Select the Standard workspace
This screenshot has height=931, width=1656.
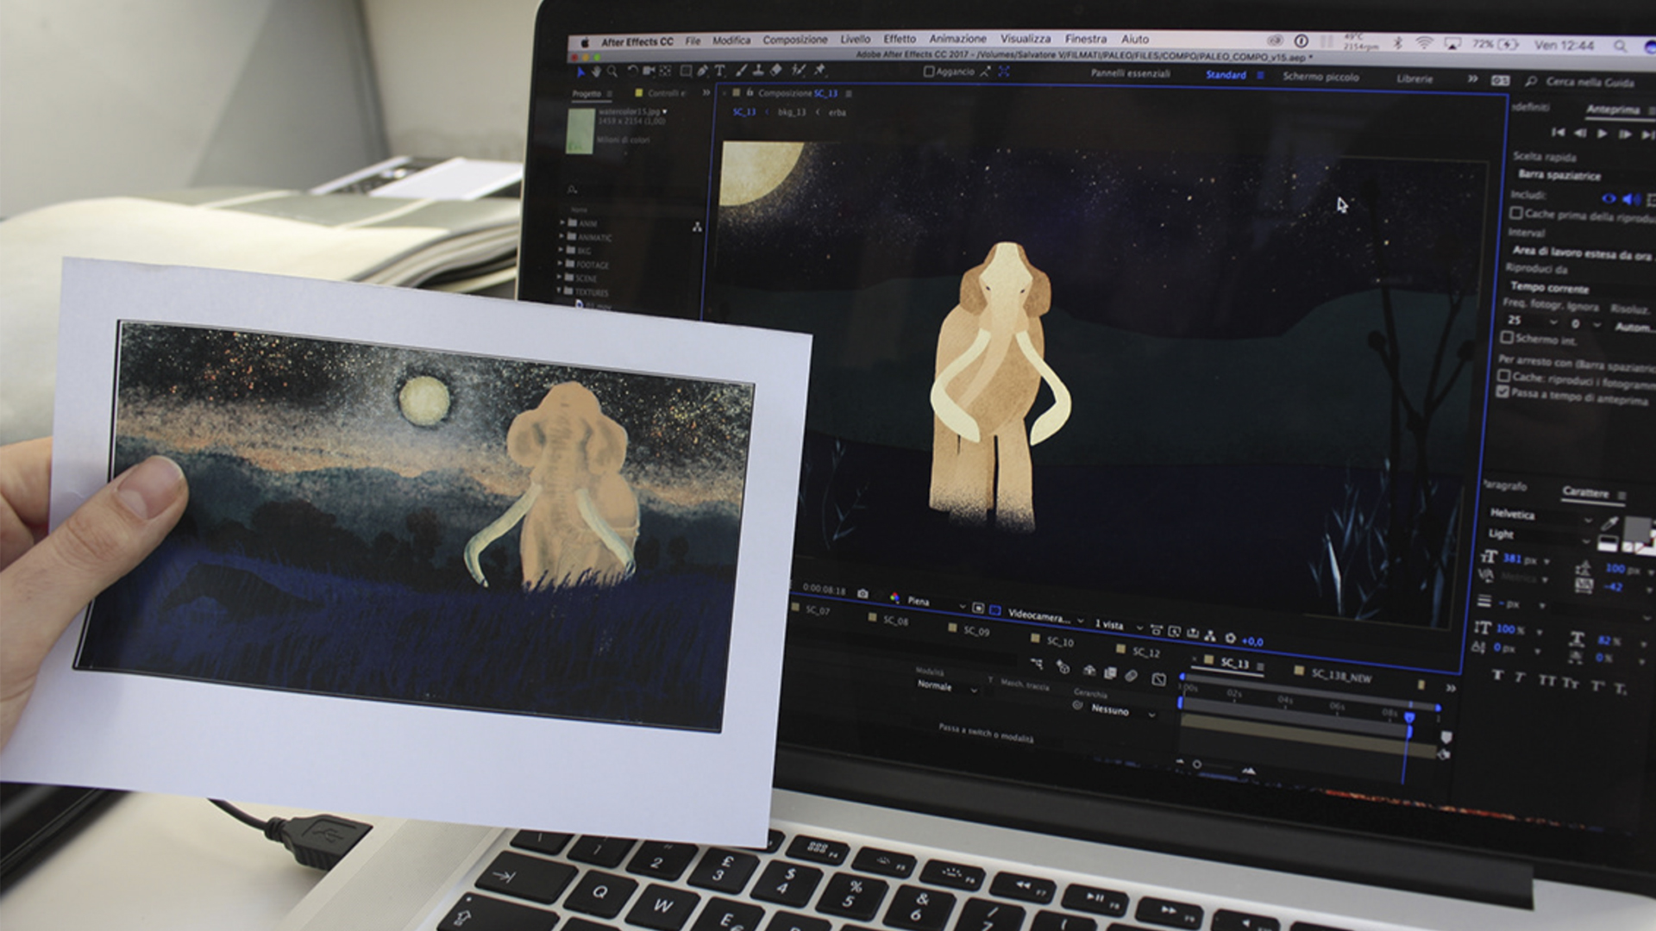click(x=1226, y=75)
